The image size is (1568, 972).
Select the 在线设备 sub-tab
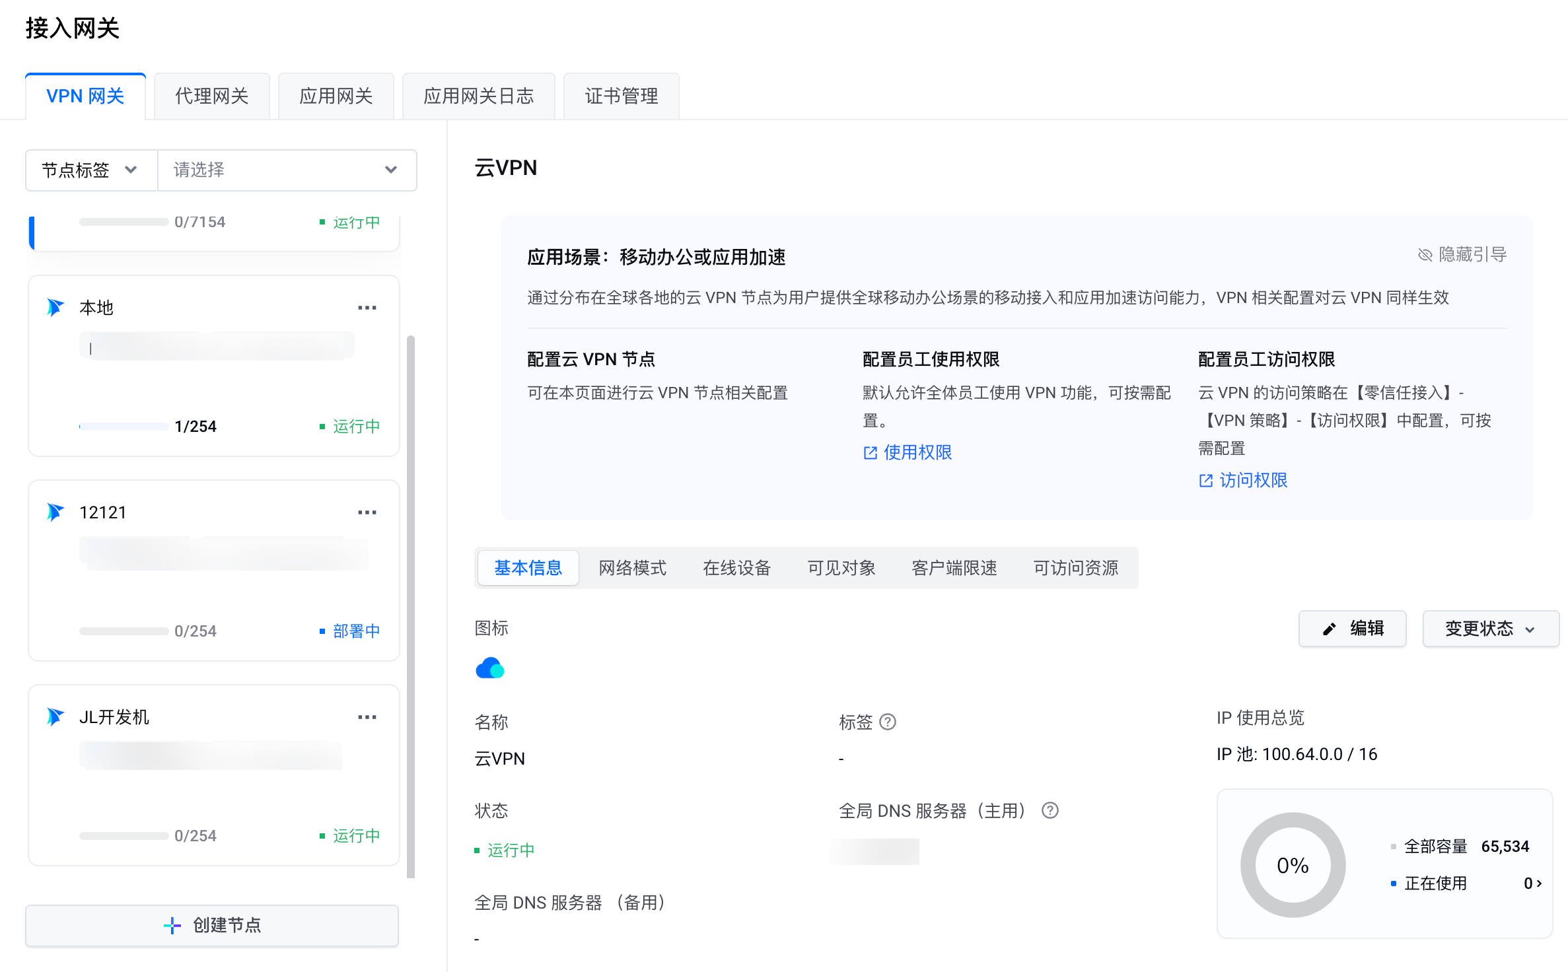pyautogui.click(x=737, y=568)
